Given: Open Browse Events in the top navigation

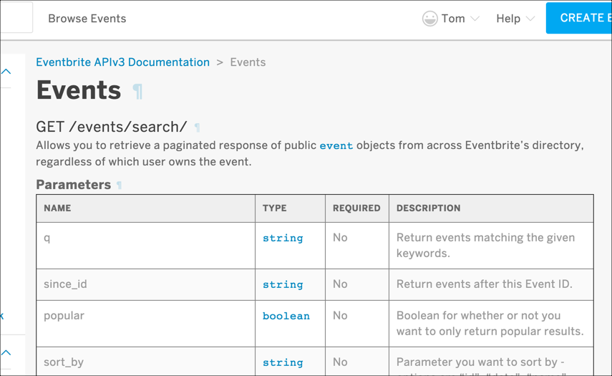Looking at the screenshot, I should tap(87, 19).
